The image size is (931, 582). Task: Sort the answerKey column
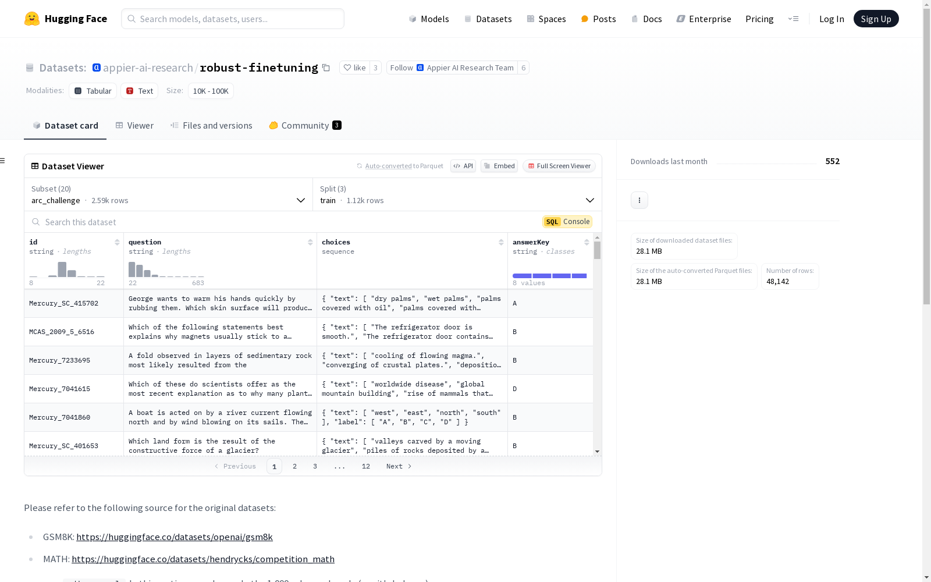[x=587, y=242]
